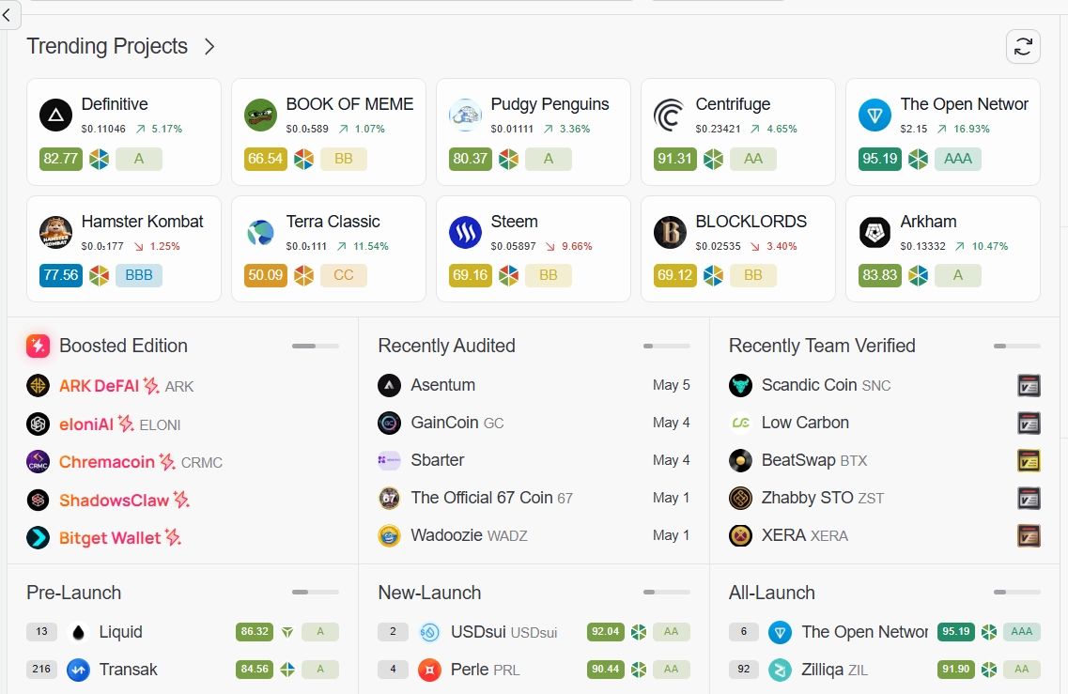Click the Scandic Coin bull logo
Viewport: 1068px width, 694px height.
[x=740, y=385]
